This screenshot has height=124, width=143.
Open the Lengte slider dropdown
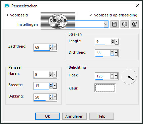click(x=117, y=42)
